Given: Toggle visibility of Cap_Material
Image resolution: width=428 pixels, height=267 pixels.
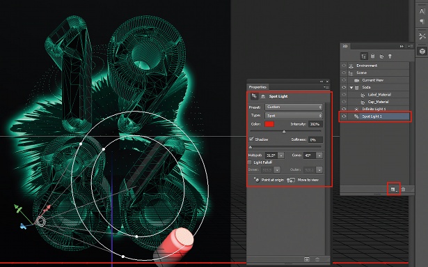Looking at the screenshot, I should click(344, 102).
